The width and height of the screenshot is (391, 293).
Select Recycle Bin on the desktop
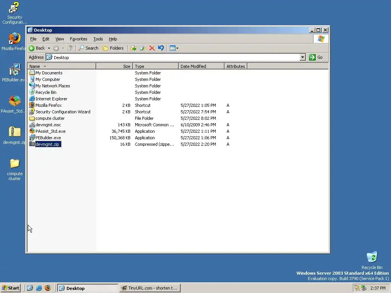pos(372,261)
